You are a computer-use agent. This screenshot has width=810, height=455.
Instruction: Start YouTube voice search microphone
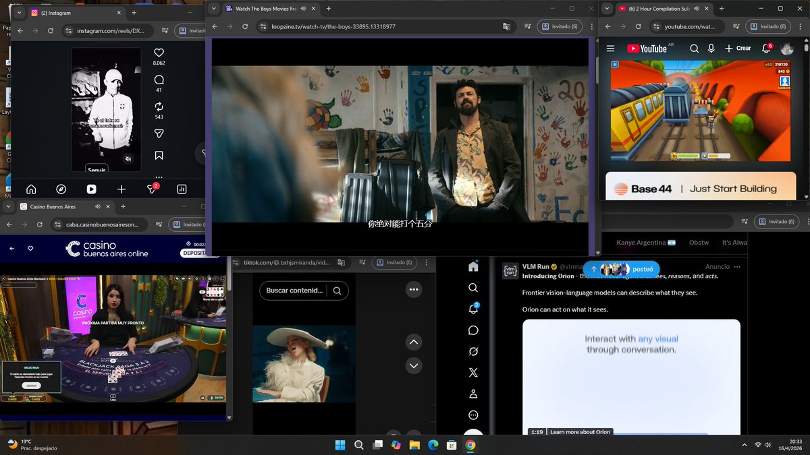711,49
